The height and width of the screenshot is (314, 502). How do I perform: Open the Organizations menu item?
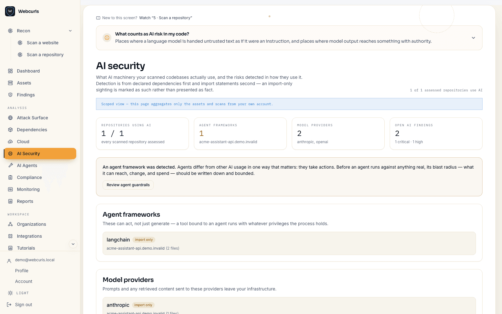[x=40, y=224]
